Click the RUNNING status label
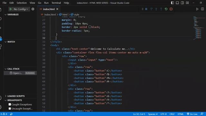The width and height of the screenshot is (206, 116). pyautogui.click(x=30, y=73)
